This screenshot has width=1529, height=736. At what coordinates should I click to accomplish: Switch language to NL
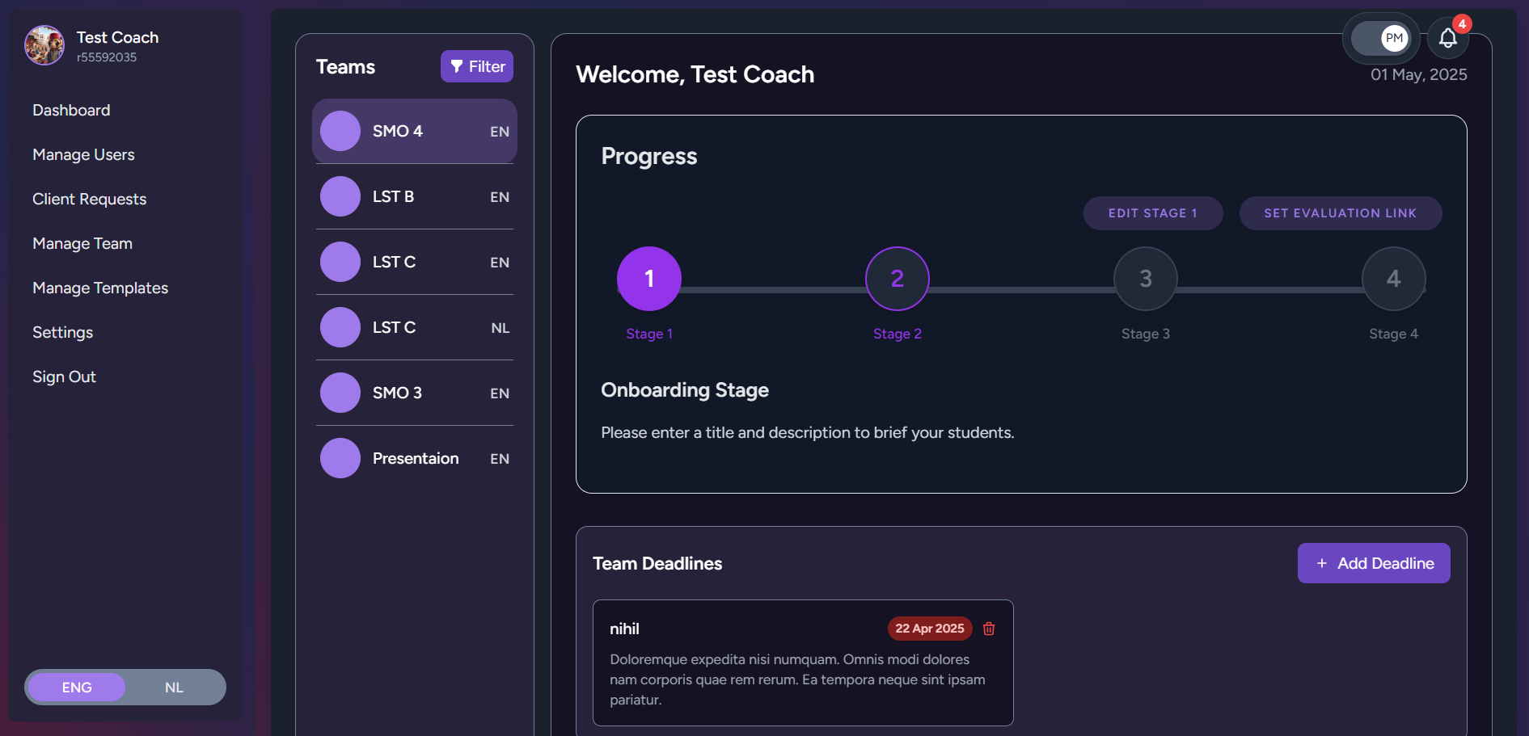pyautogui.click(x=174, y=687)
